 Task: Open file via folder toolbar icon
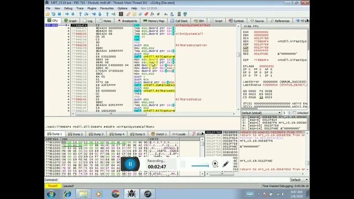[48, 14]
